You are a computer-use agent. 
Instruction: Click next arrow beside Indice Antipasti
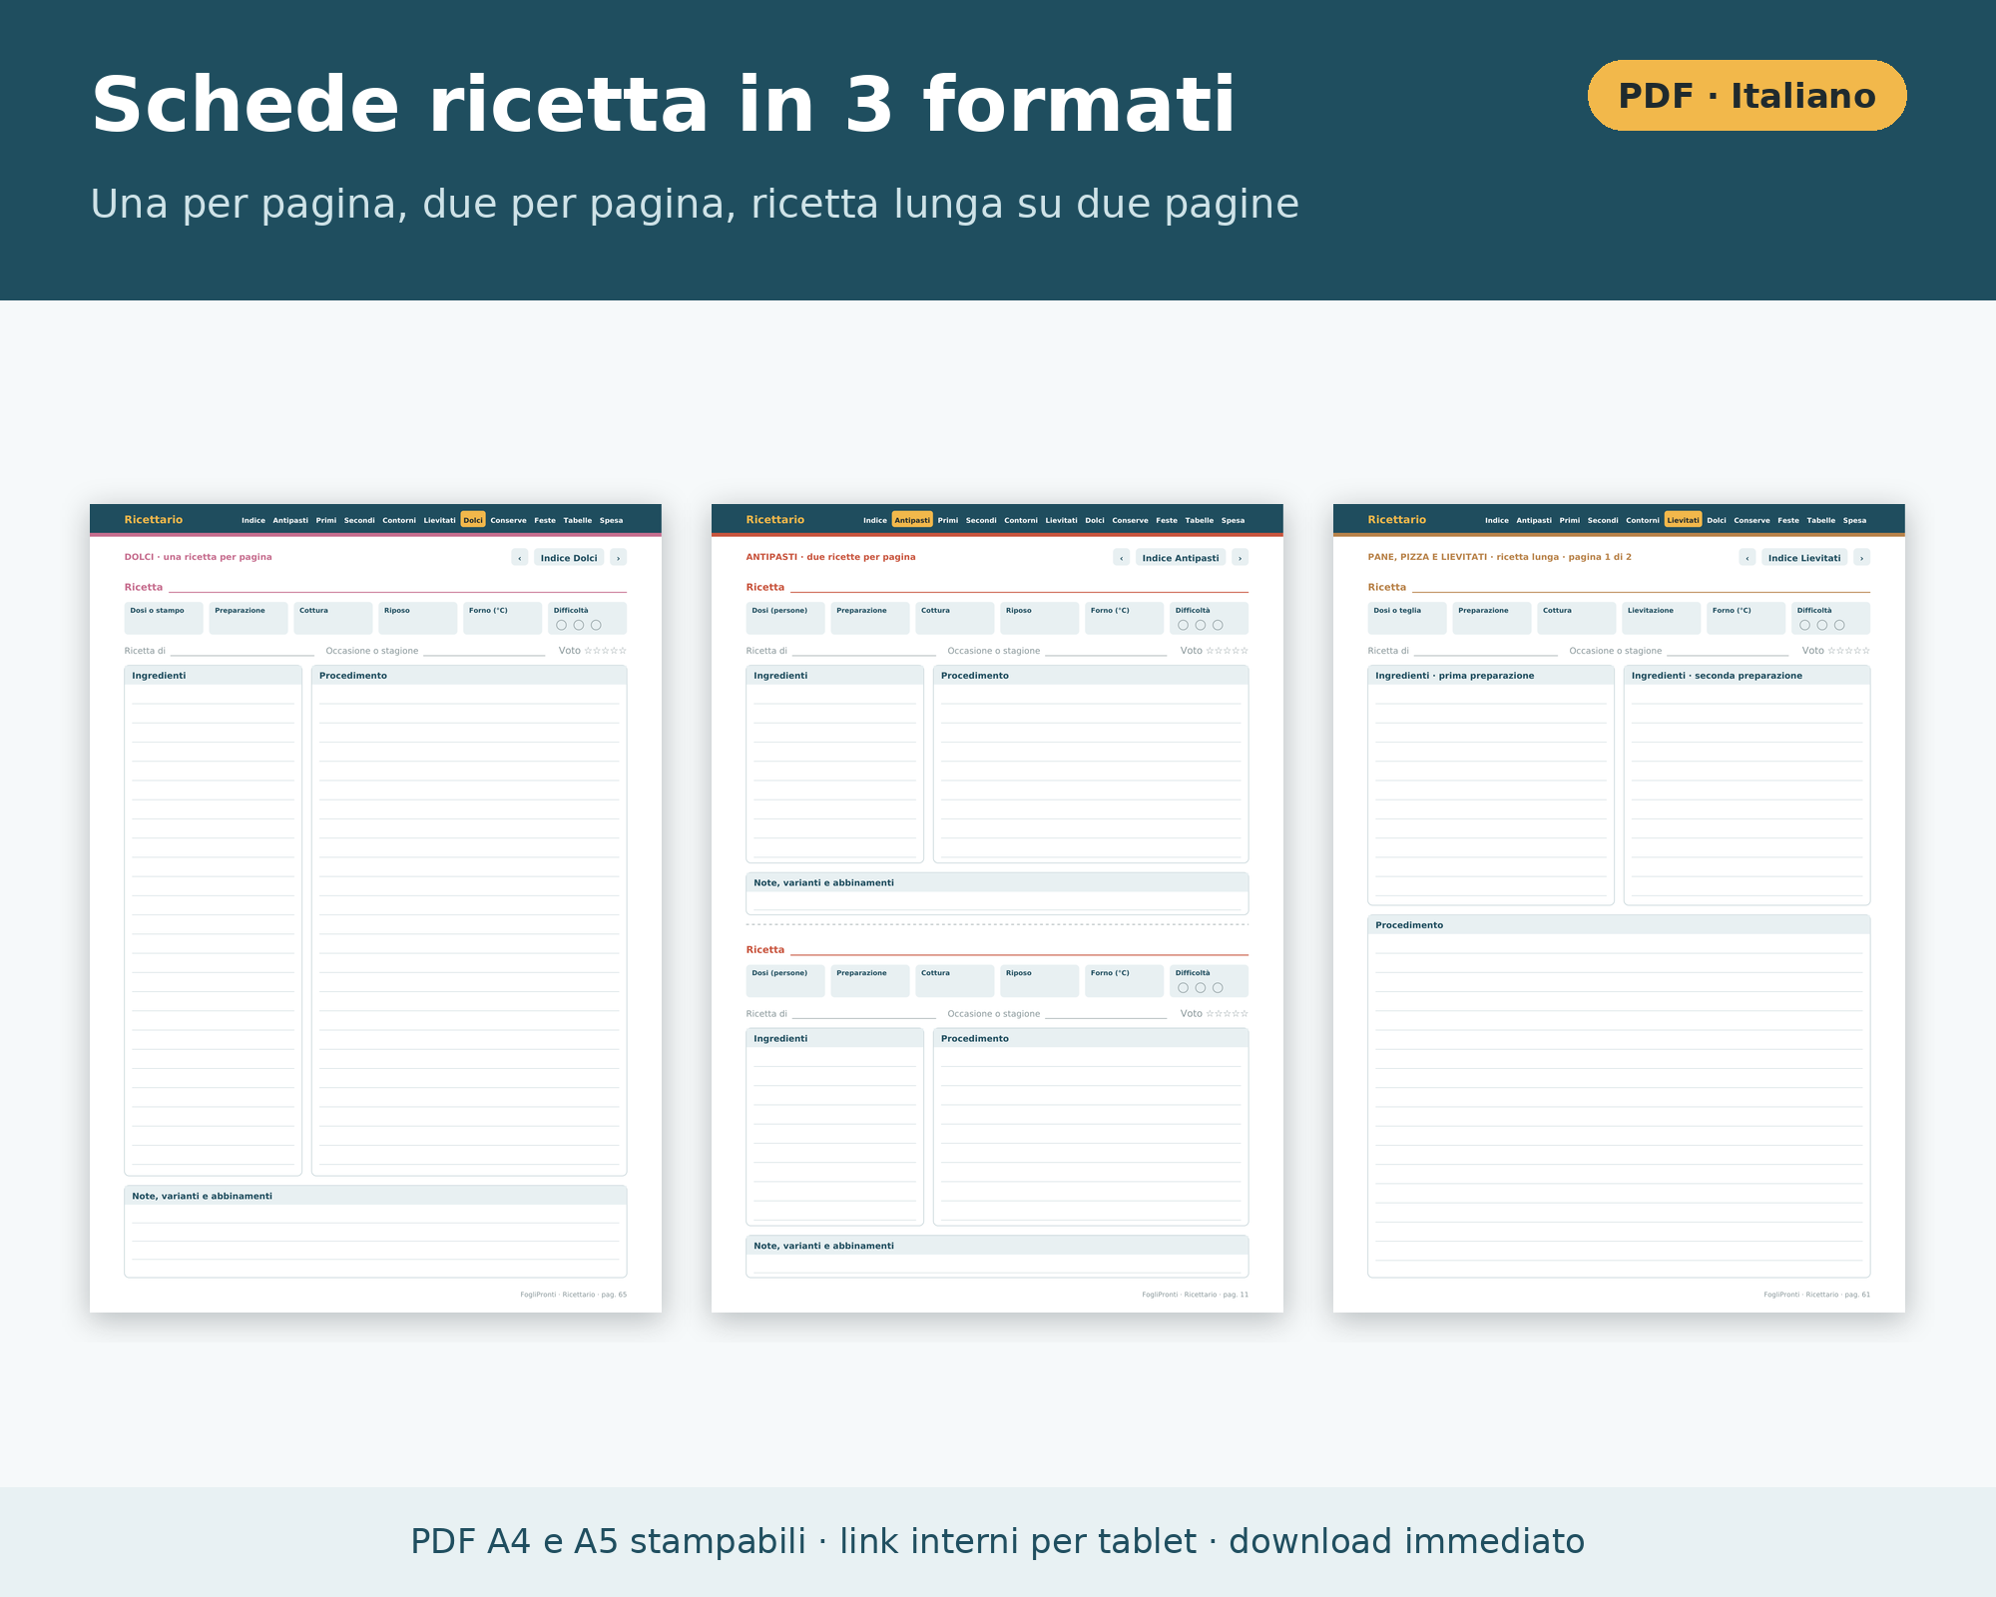pos(1241,558)
